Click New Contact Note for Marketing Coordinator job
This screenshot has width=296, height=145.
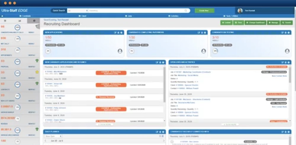(x=279, y=76)
